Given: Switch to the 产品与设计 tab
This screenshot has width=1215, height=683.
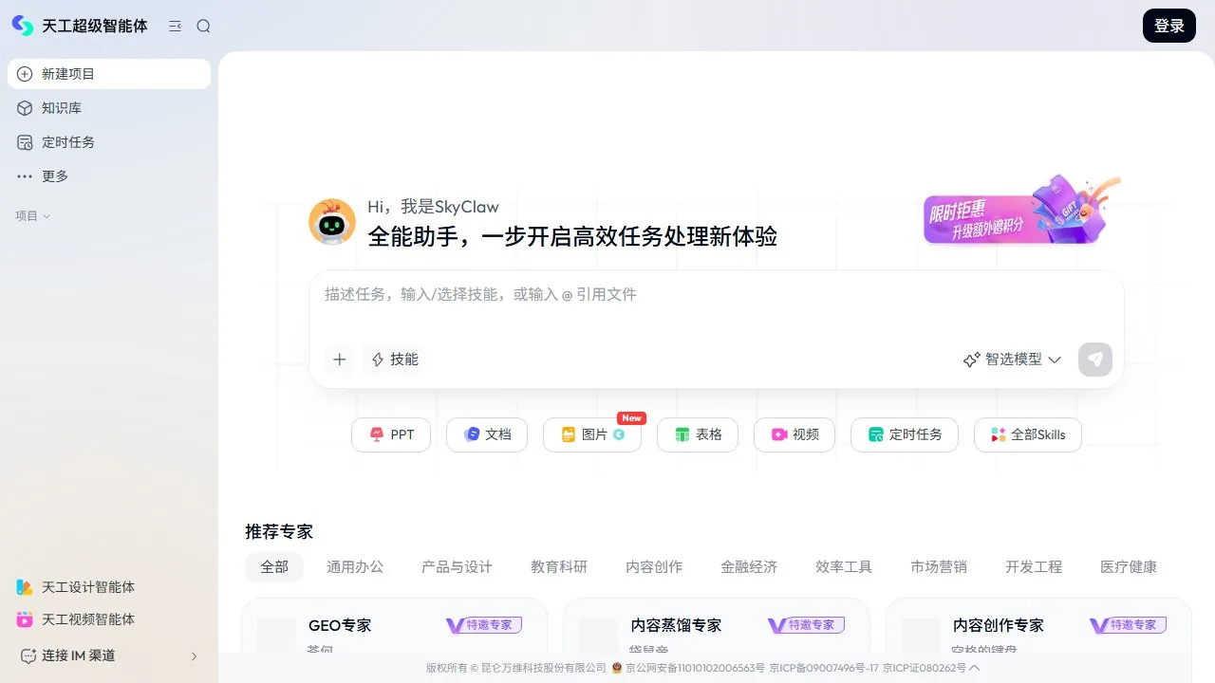Looking at the screenshot, I should click(x=457, y=567).
